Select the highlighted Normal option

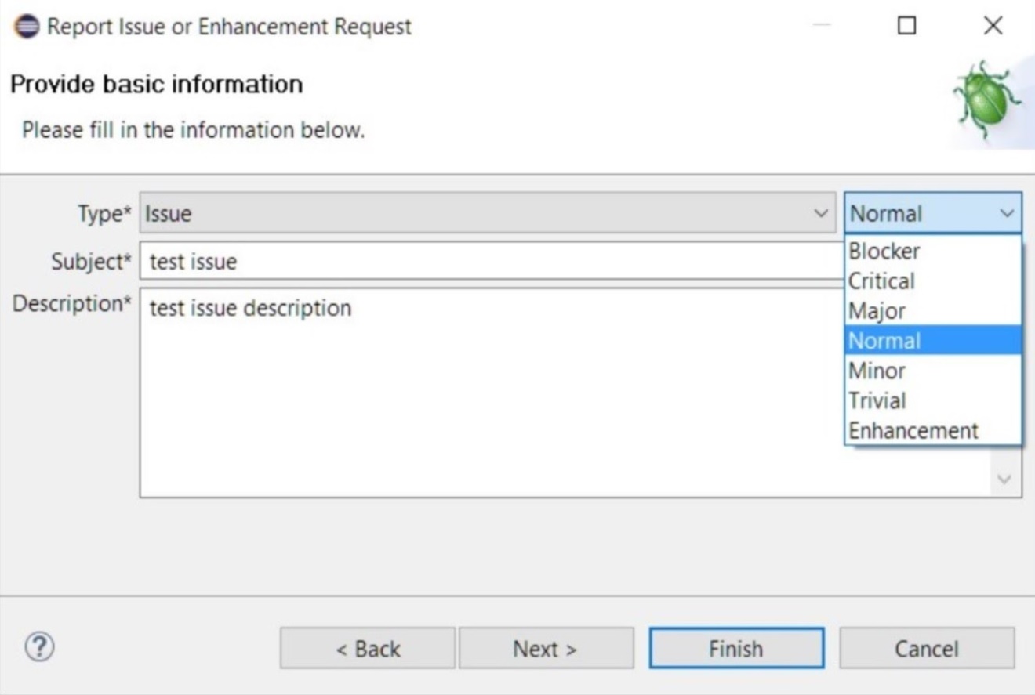coord(933,341)
